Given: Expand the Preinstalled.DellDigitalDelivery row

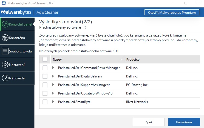Looking at the screenshot, I should click(53, 76).
